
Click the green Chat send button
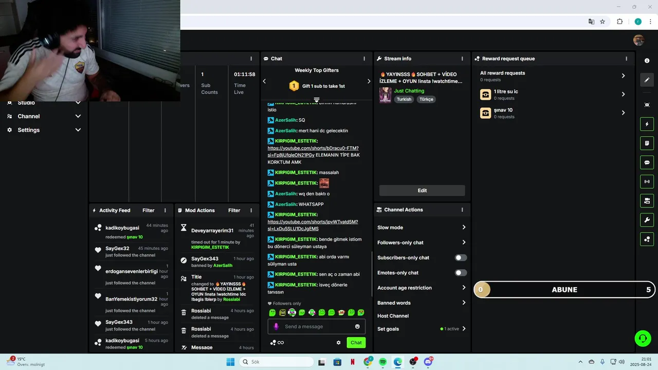(x=356, y=343)
